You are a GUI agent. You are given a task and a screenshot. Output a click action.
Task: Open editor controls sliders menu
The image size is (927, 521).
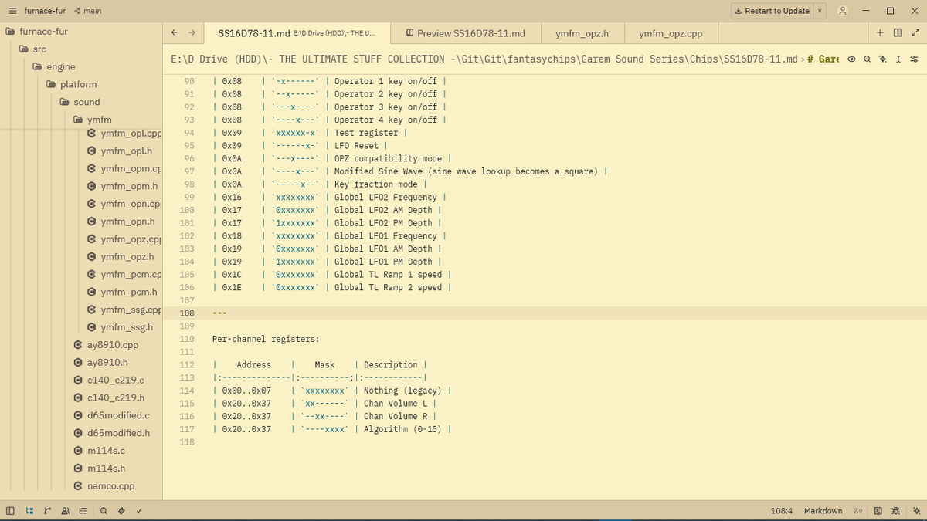[x=914, y=59]
